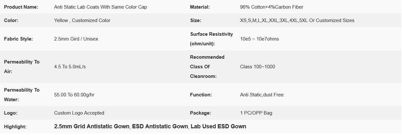Viewport: 402px width, 135px height.
Task: Follow the "Lab Used ESD Gown" link
Action: [x=218, y=126]
